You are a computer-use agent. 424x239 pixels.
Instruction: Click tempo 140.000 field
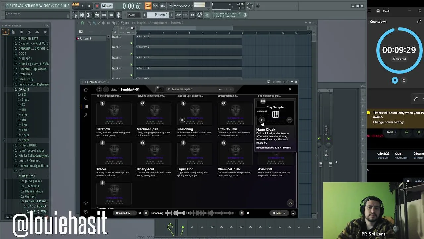click(x=106, y=6)
